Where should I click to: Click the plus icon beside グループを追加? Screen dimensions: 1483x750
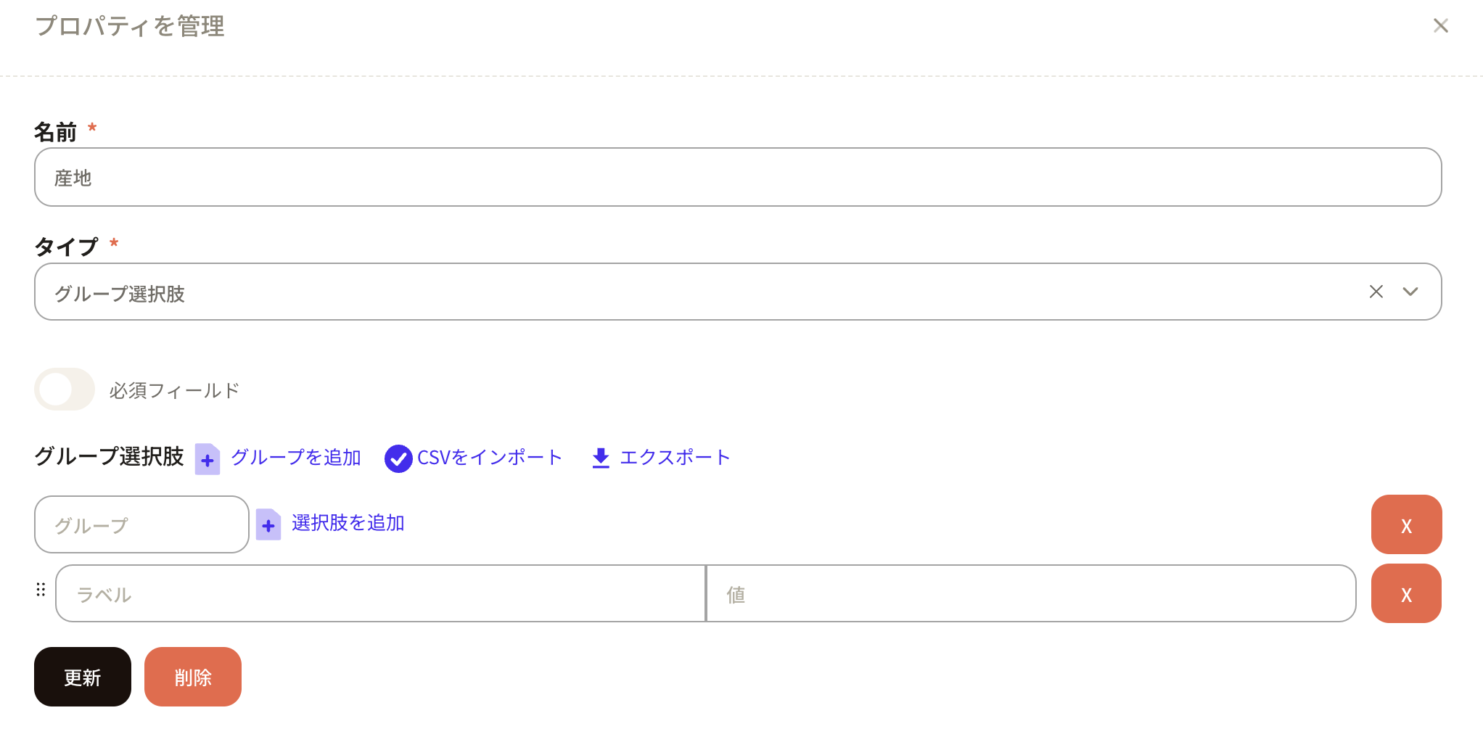208,459
